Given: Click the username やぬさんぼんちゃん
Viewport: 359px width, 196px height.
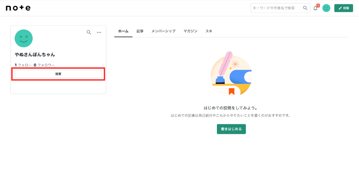Looking at the screenshot, I should pos(35,55).
